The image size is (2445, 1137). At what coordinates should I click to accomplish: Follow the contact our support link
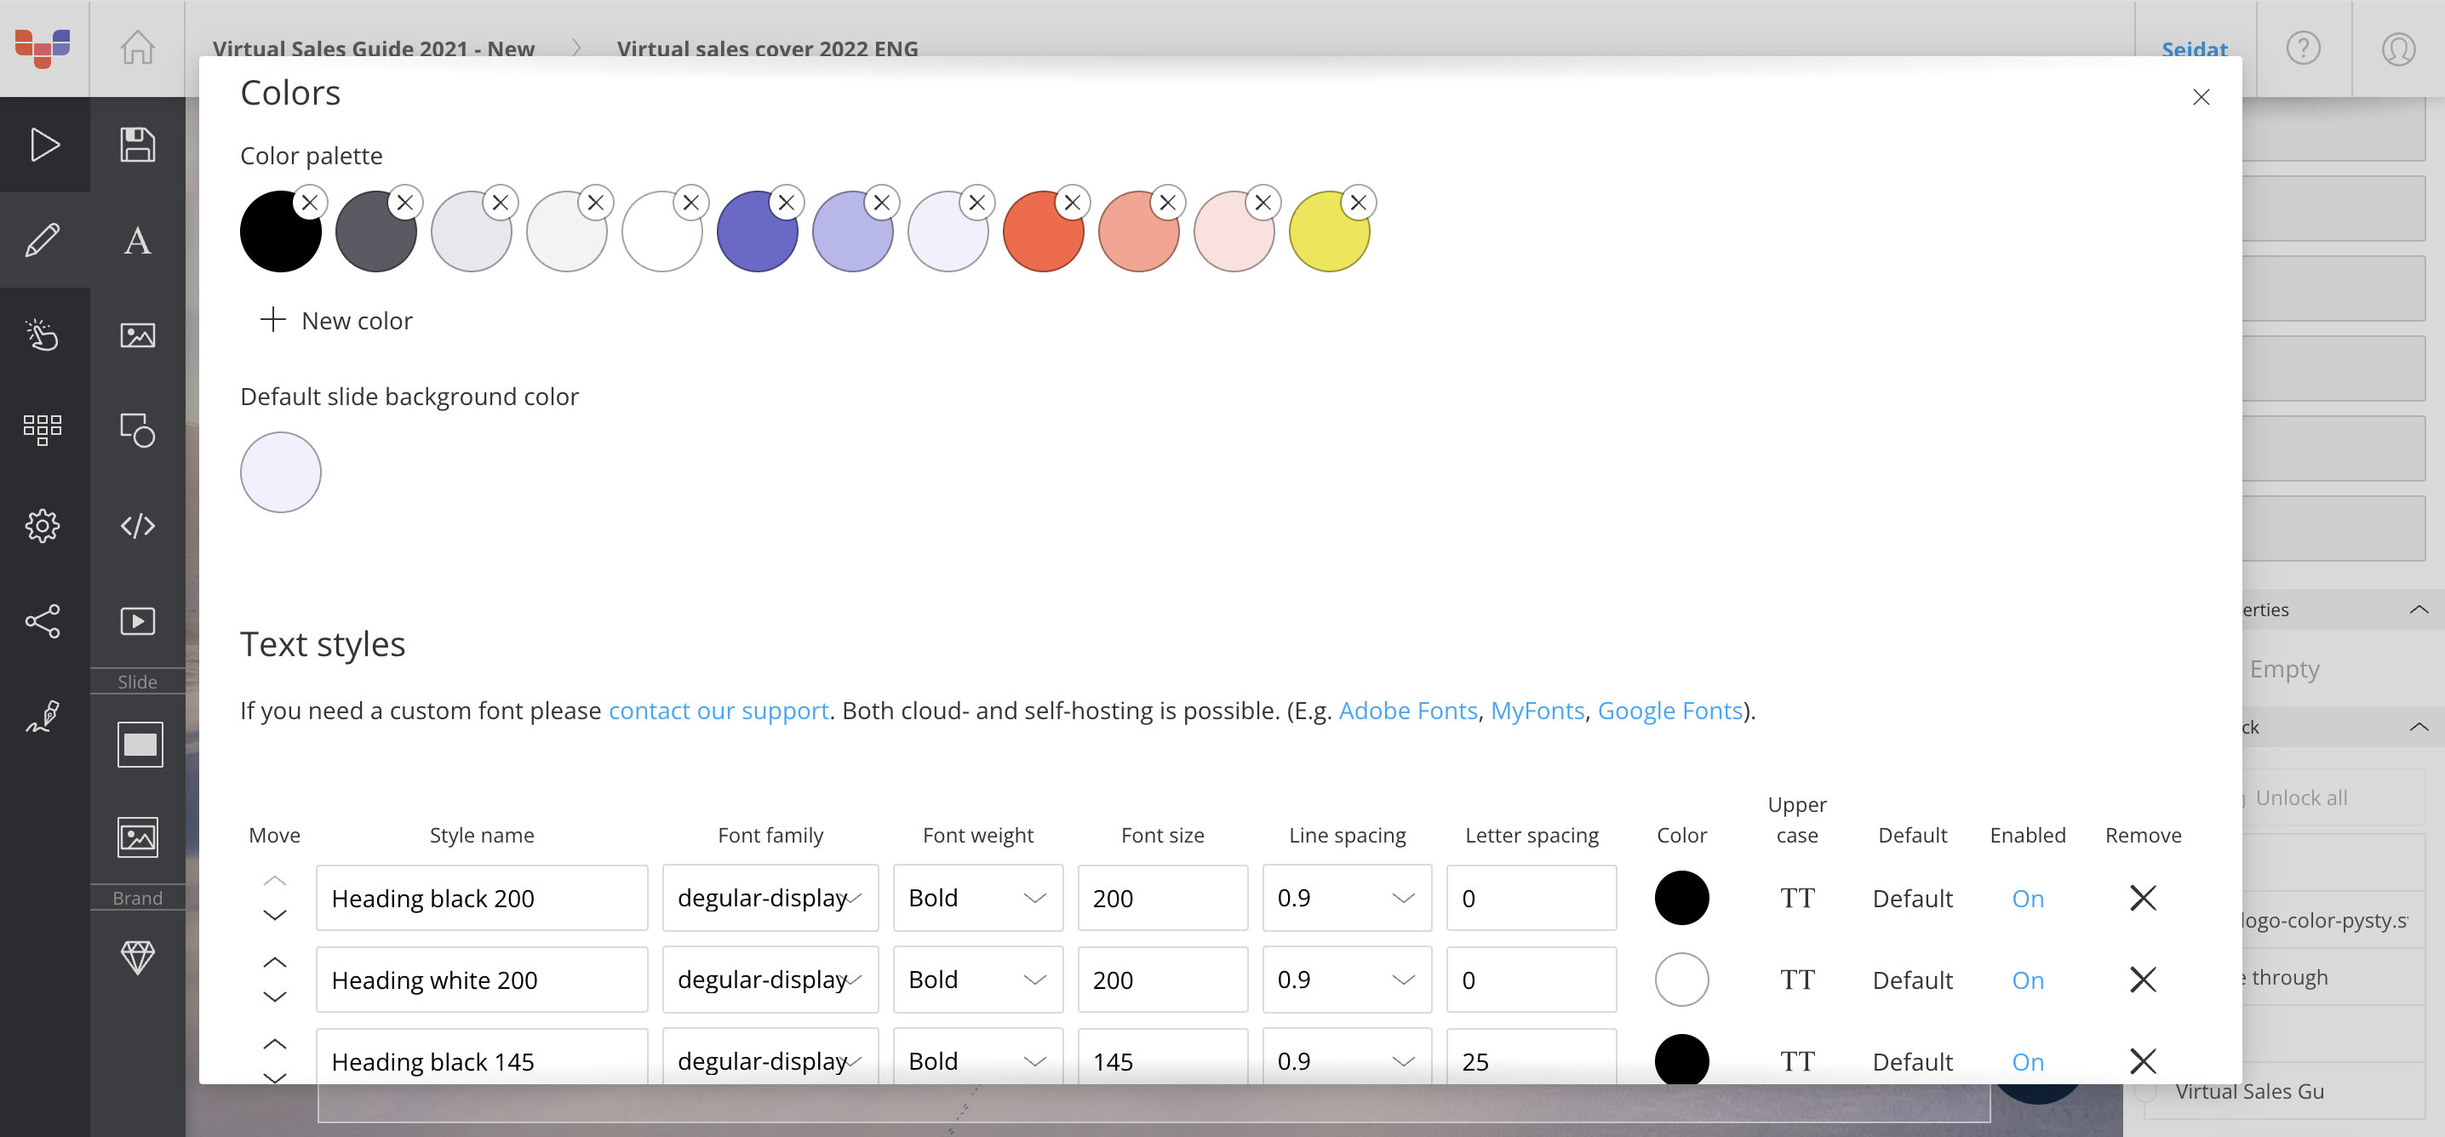pyautogui.click(x=719, y=710)
